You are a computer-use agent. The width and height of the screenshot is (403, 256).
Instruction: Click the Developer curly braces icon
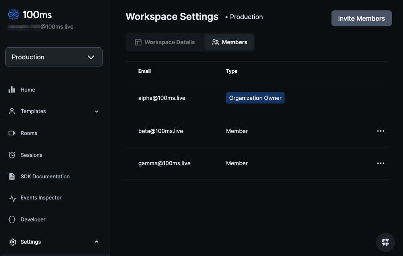[x=12, y=219]
